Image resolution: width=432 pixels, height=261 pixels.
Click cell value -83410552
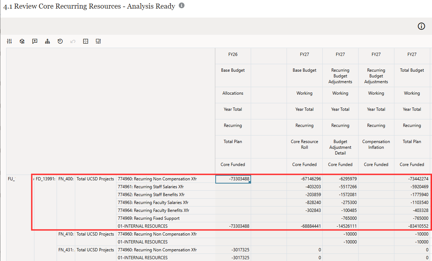pyautogui.click(x=412, y=226)
